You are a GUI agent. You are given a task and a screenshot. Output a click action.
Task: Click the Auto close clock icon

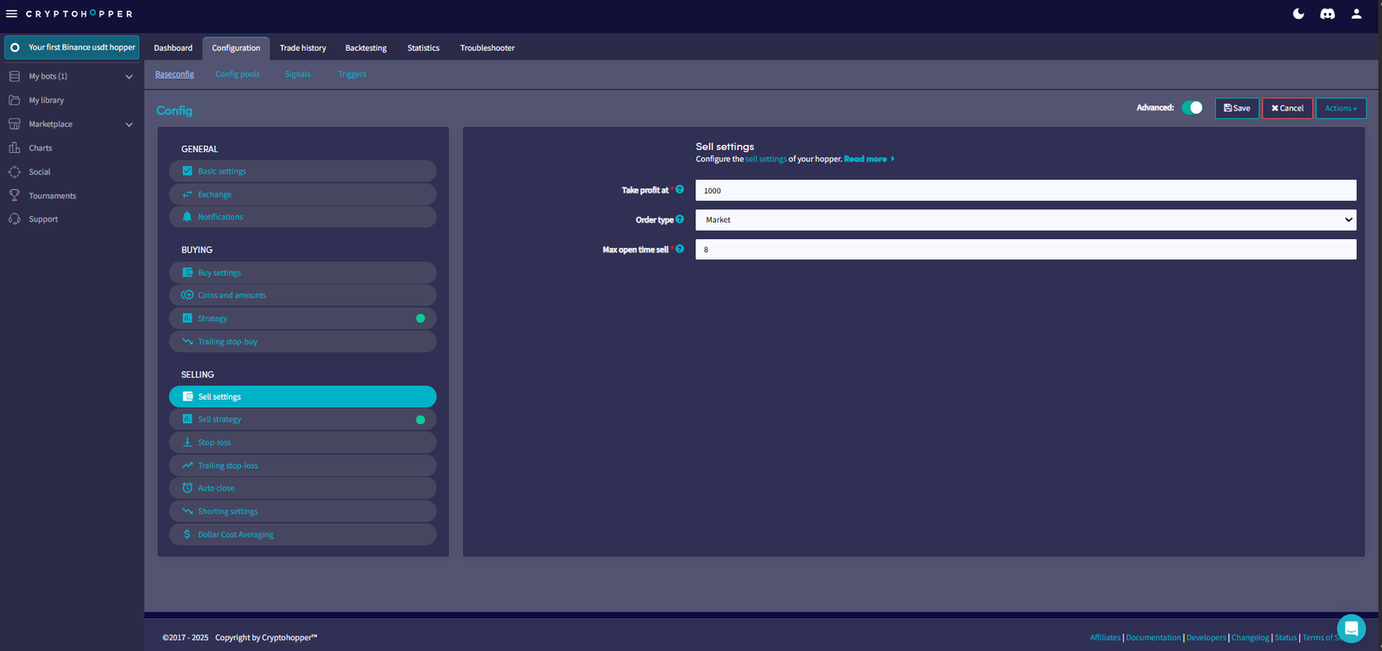(x=187, y=488)
